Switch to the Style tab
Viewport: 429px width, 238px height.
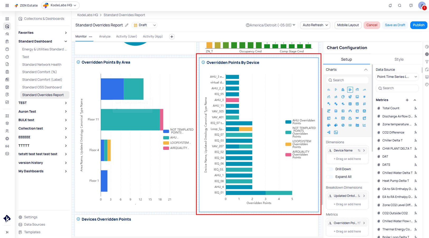pos(399,59)
